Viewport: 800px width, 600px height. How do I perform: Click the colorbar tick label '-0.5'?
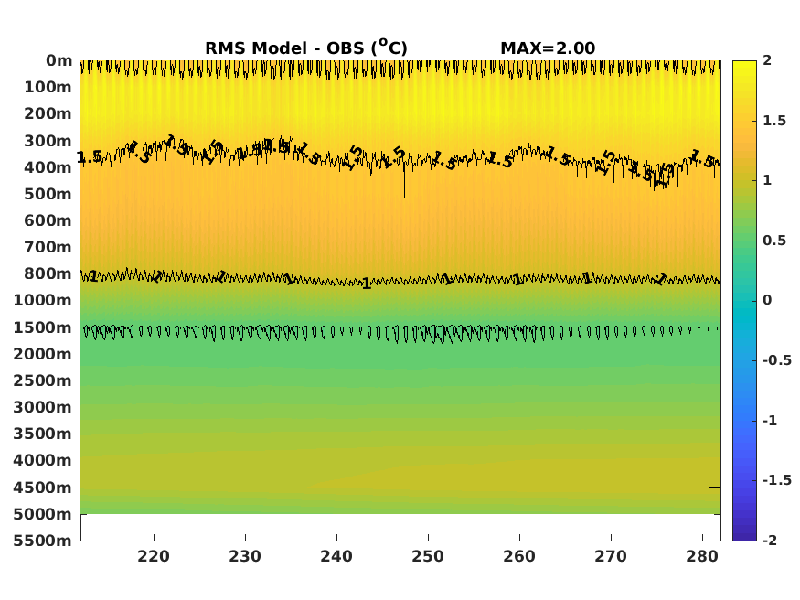[777, 360]
